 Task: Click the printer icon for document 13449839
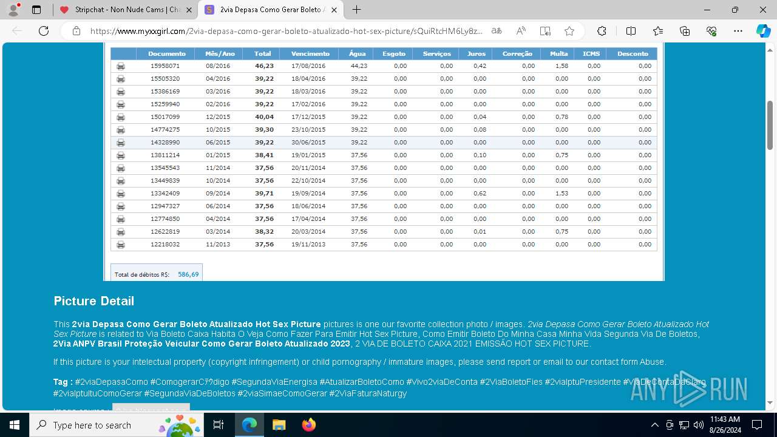(121, 181)
